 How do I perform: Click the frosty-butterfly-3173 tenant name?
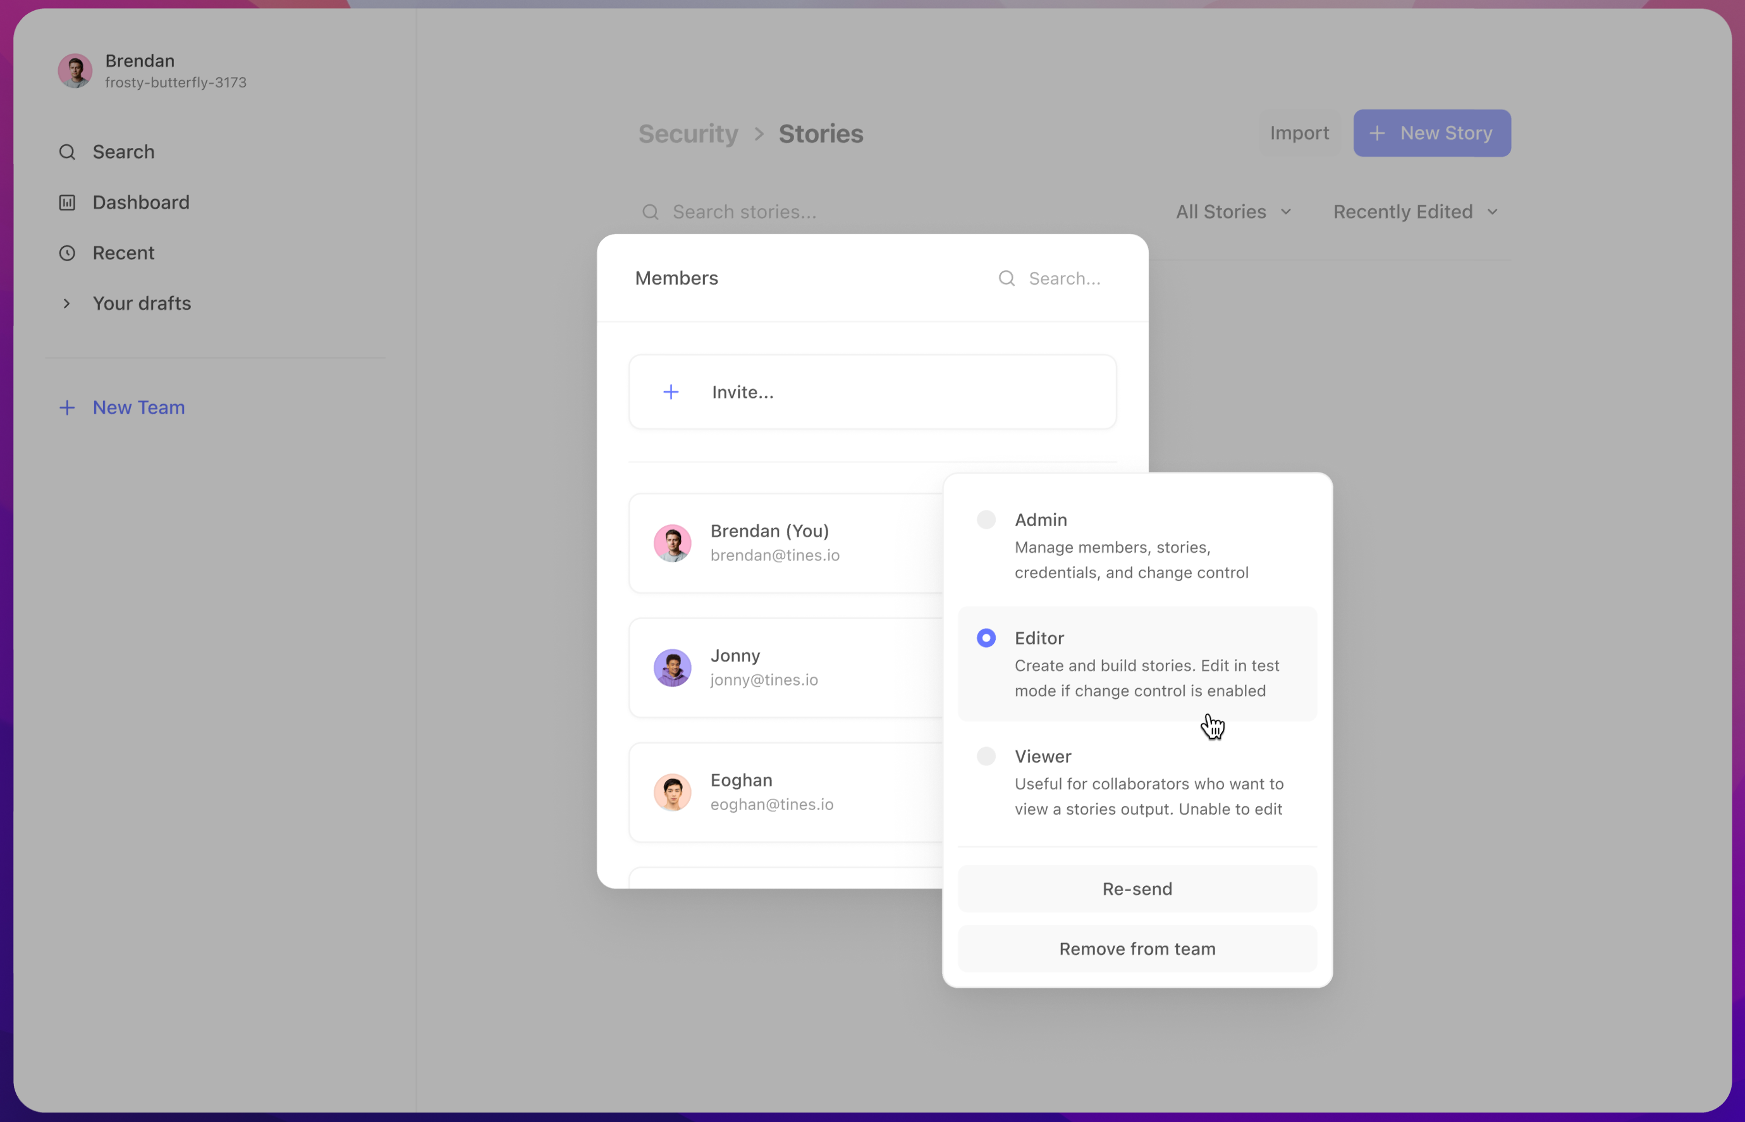click(176, 83)
